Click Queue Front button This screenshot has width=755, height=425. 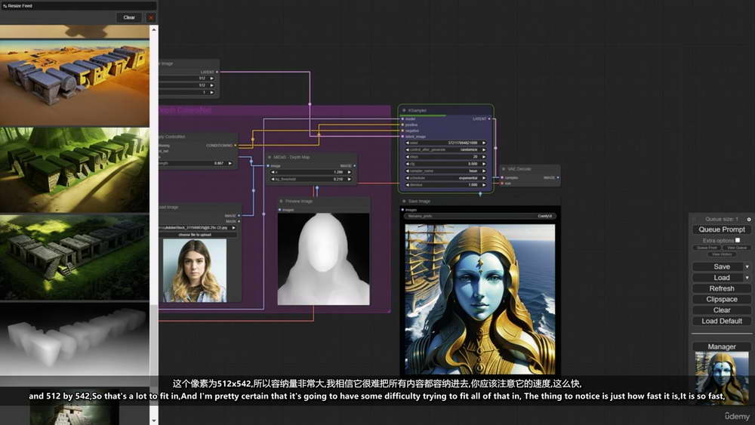707,248
